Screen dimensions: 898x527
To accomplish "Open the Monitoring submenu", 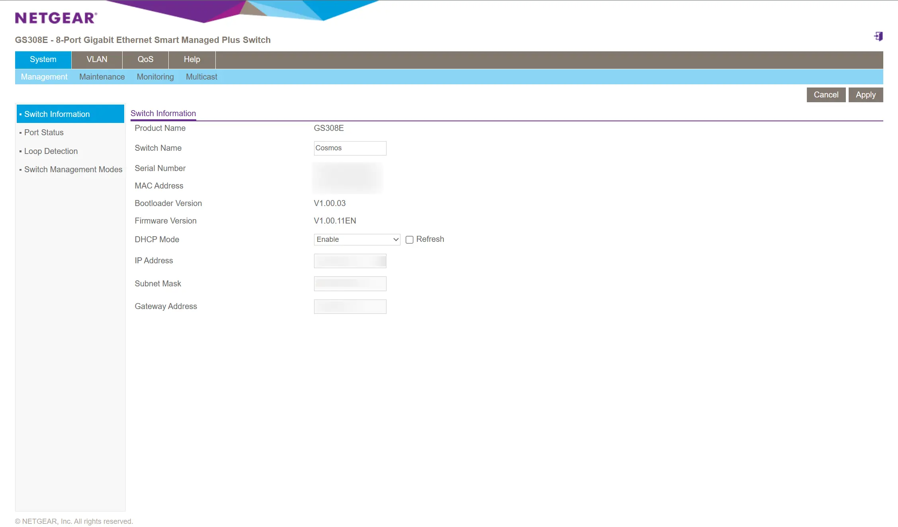I will [x=155, y=77].
